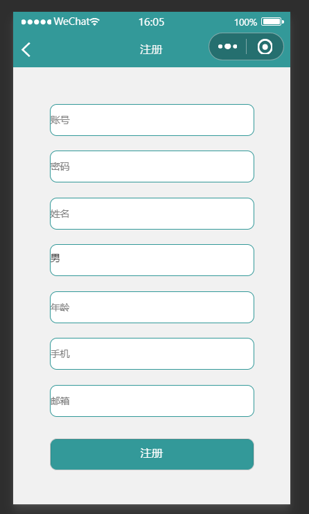This screenshot has width=309, height=514.
Task: Click the WeChat carrier label
Action: tap(71, 22)
